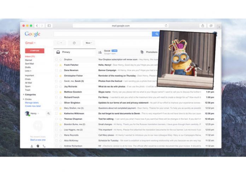Click Create new label link
This screenshot has height=175, width=246.
tap(33, 106)
